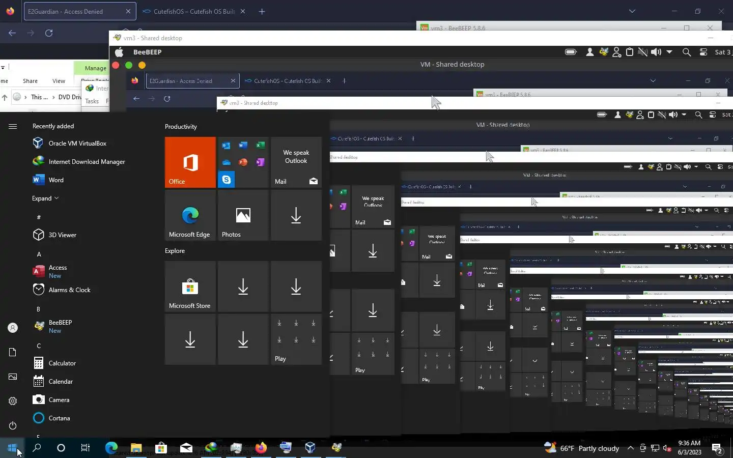Screen dimensions: 733x458
Task: Click the volume speaker icon in mac menu bar
Action: (656, 52)
